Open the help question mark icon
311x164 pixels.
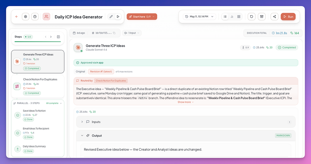click(35, 17)
